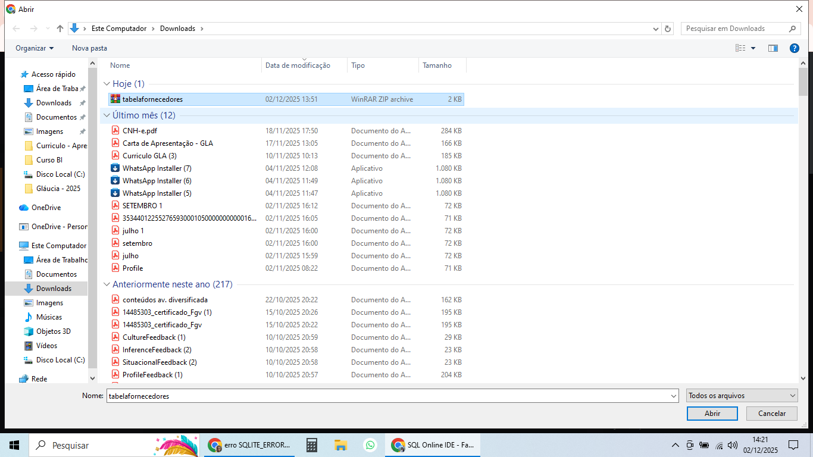Refresh the Downloads folder view
Screen dimensions: 813x457
[668, 29]
